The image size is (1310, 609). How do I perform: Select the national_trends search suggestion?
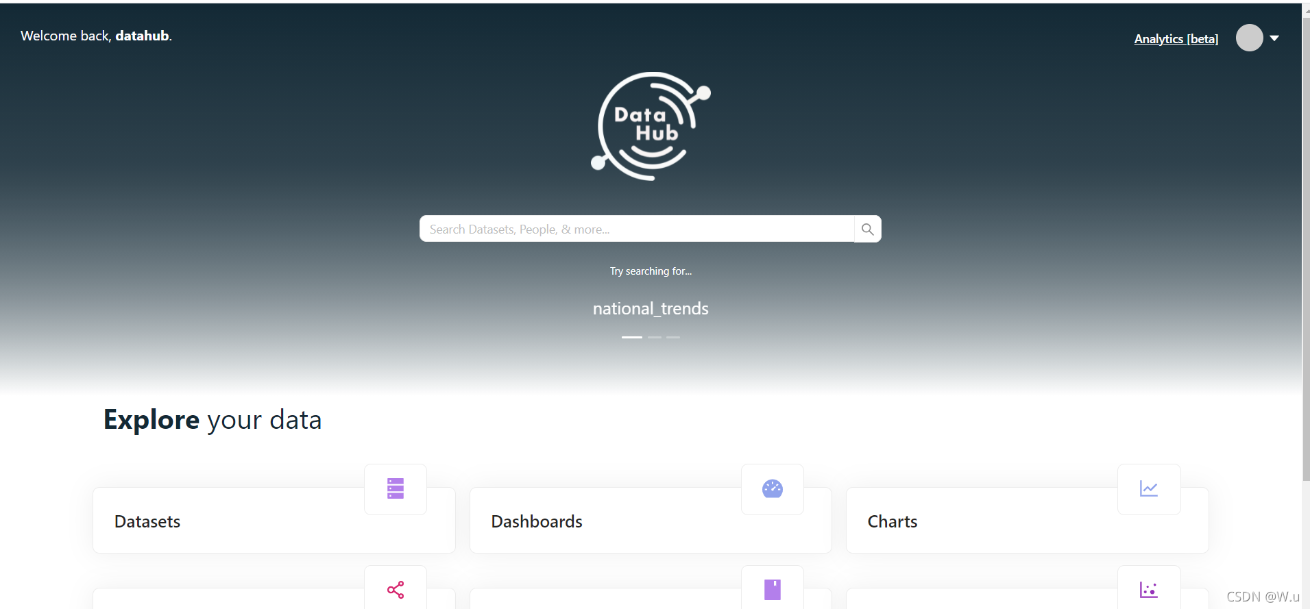coord(651,308)
